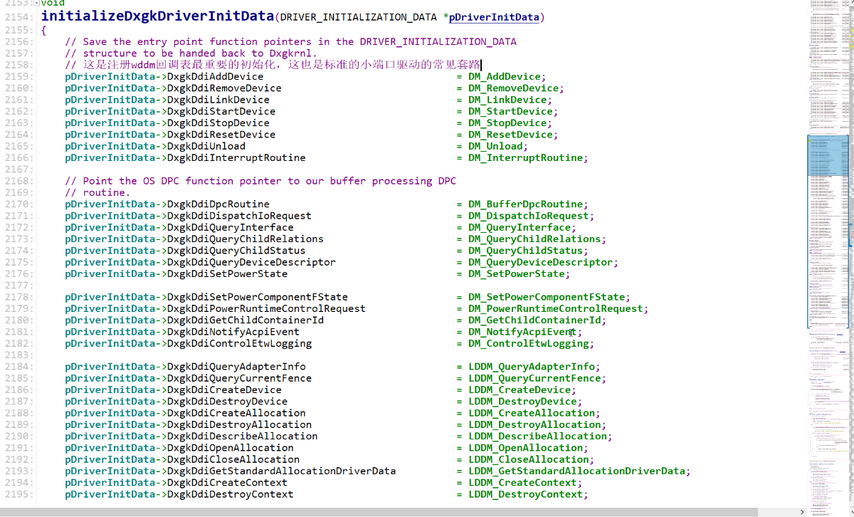
Task: Click DM_StartDevice value
Action: 510,111
